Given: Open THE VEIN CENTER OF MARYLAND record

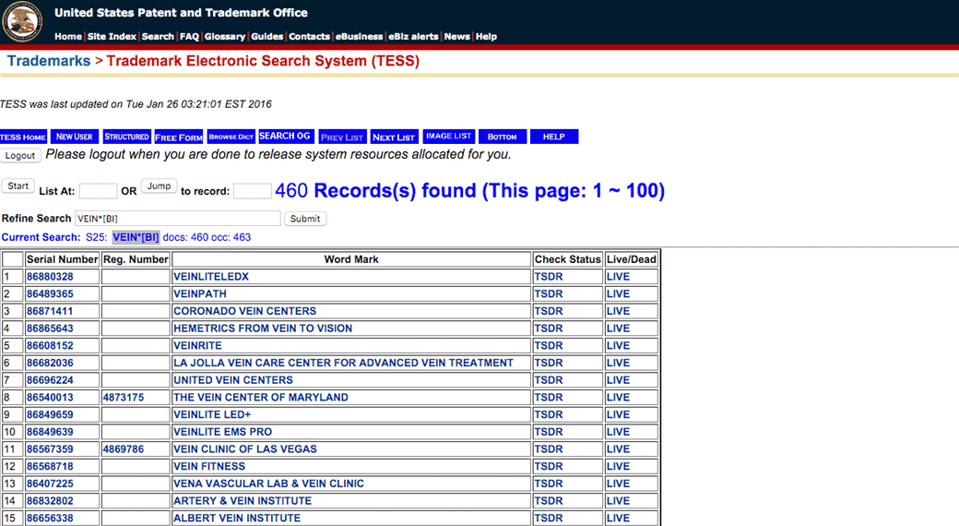Looking at the screenshot, I should tap(261, 397).
